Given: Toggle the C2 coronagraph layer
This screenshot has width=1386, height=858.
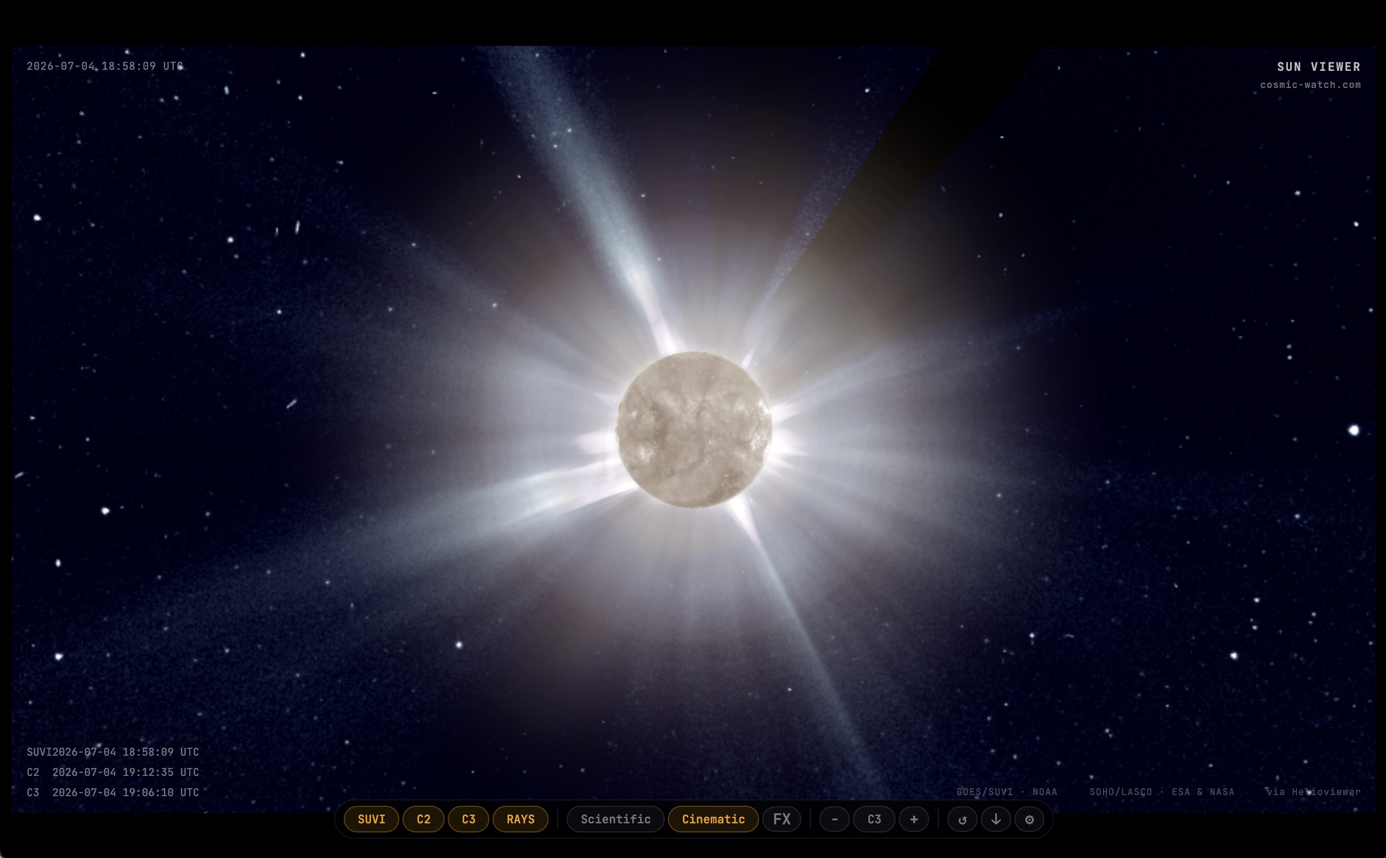Looking at the screenshot, I should point(423,819).
